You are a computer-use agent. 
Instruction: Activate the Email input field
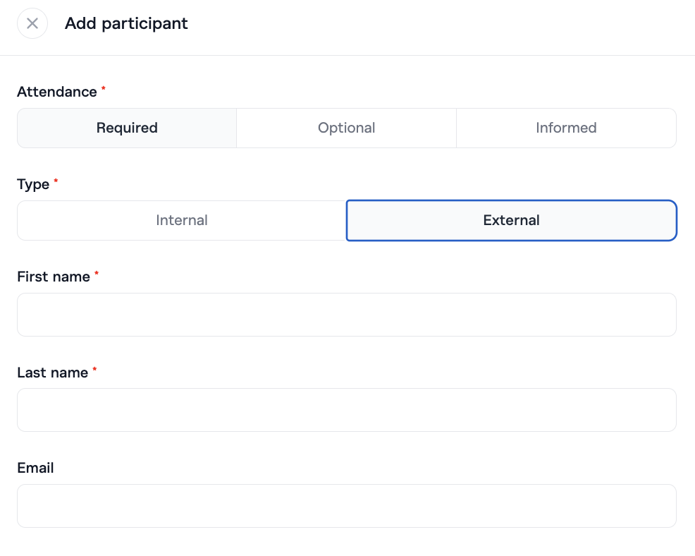(346, 506)
